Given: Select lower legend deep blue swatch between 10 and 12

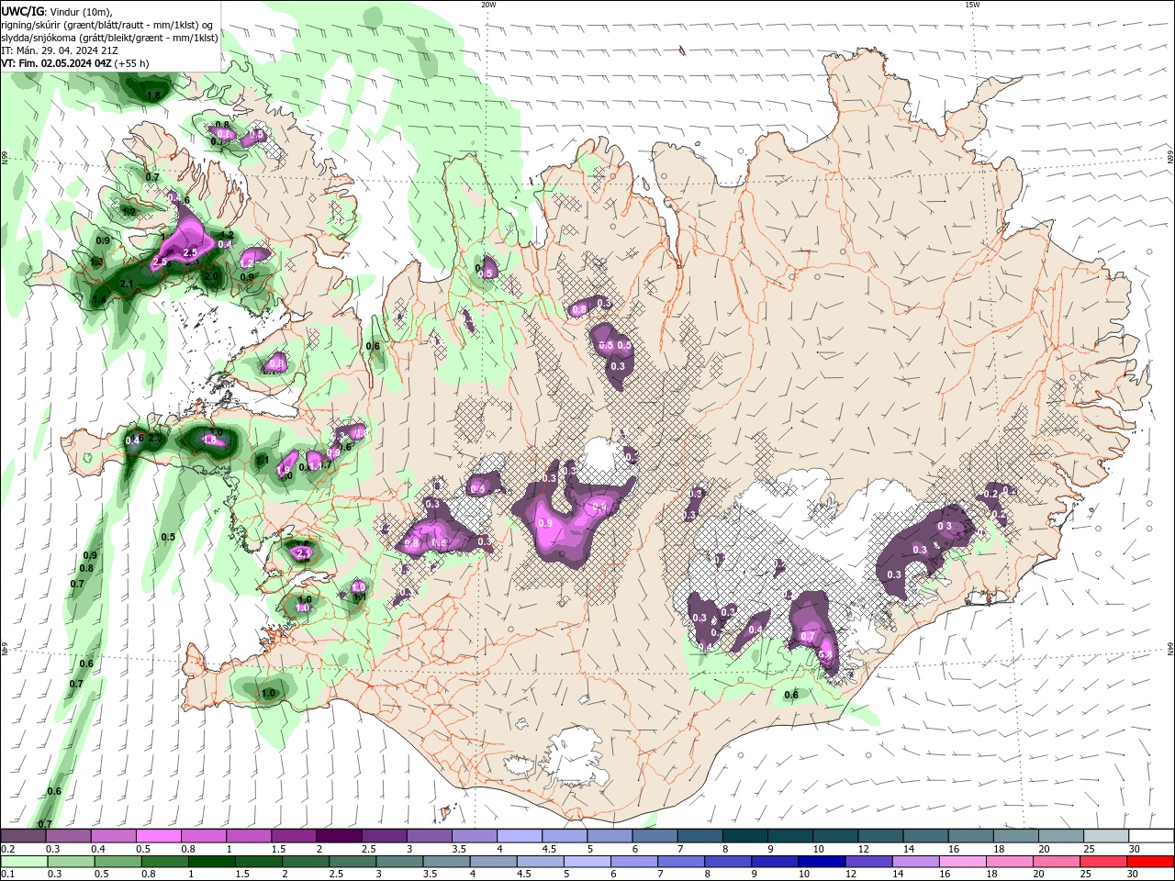Looking at the screenshot, I should pyautogui.click(x=821, y=862).
